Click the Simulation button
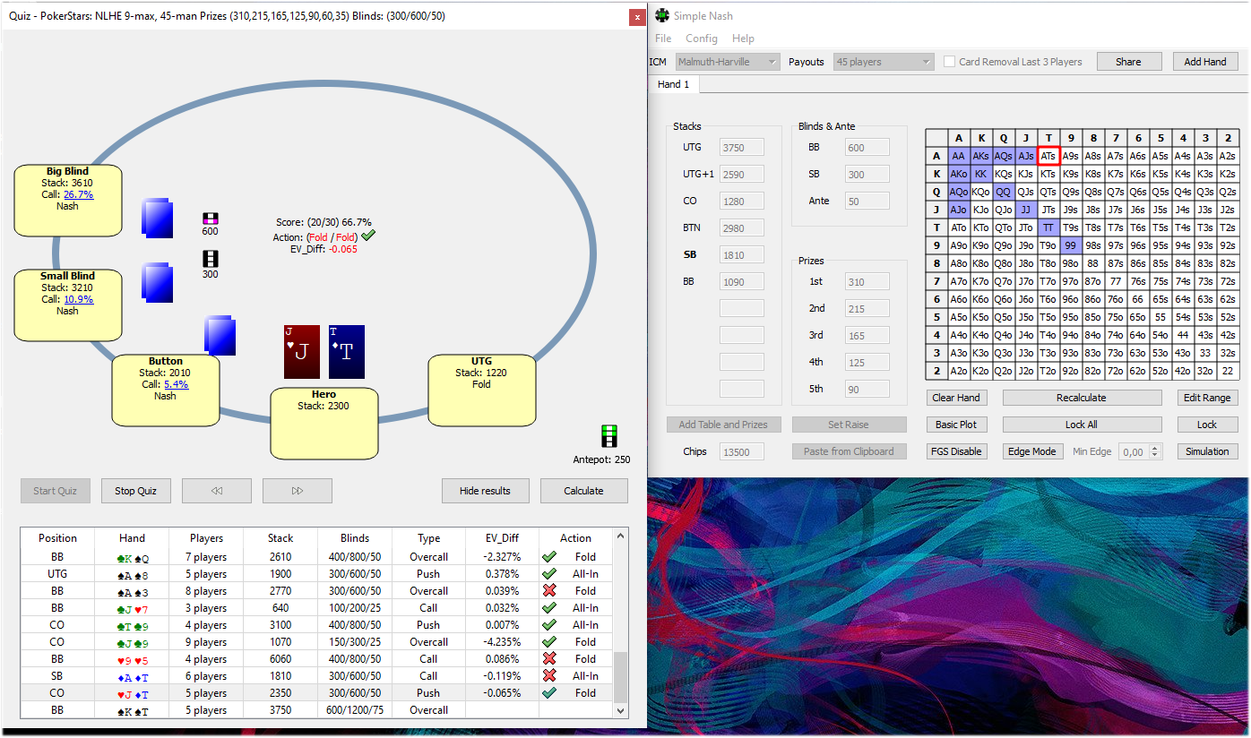Screen dimensions: 1251x738 tap(1208, 451)
